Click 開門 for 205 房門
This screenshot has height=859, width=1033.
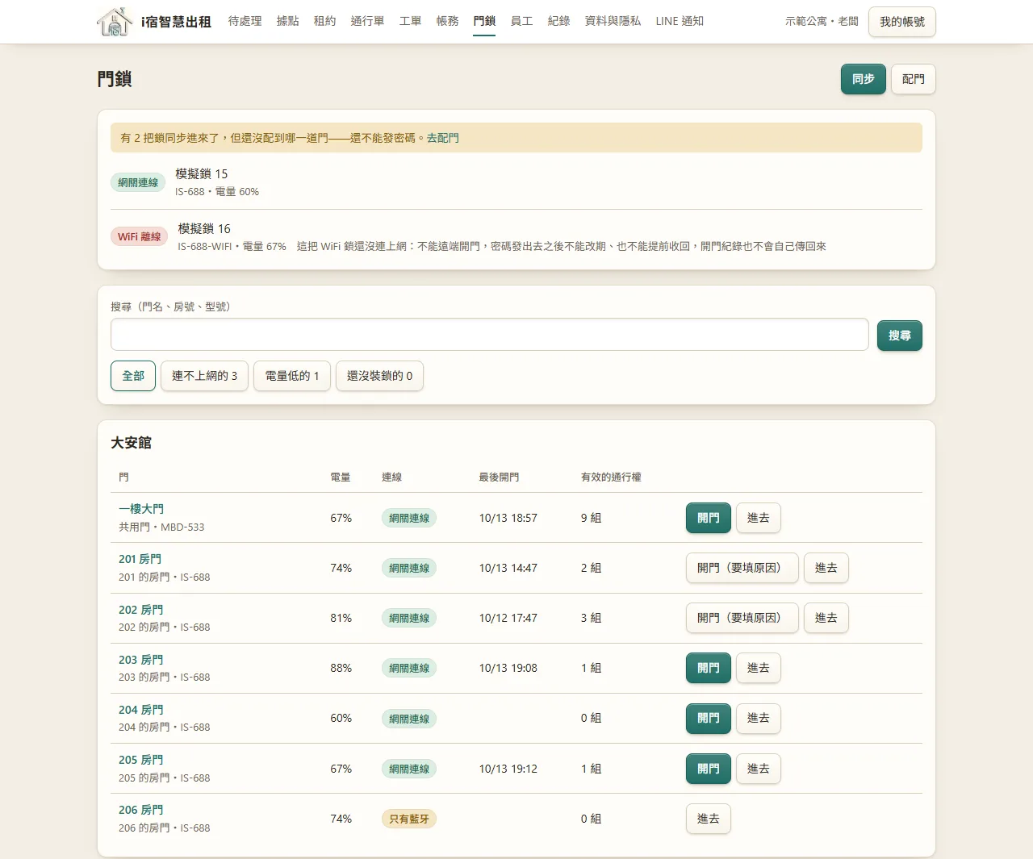click(709, 769)
